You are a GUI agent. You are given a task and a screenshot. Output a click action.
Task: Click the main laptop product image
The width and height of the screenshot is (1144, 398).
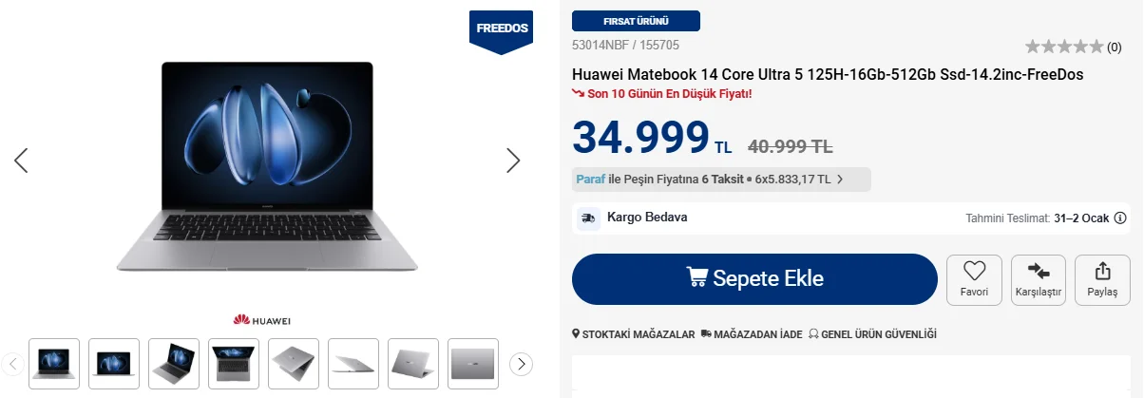[267, 166]
